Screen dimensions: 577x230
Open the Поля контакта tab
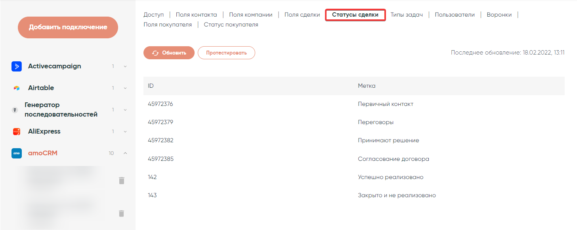[196, 15]
